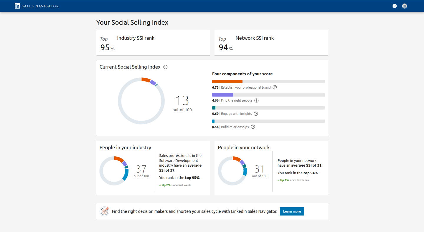The height and width of the screenshot is (232, 424).
Task: Click the teal Engage with insights bar
Action: (x=214, y=108)
